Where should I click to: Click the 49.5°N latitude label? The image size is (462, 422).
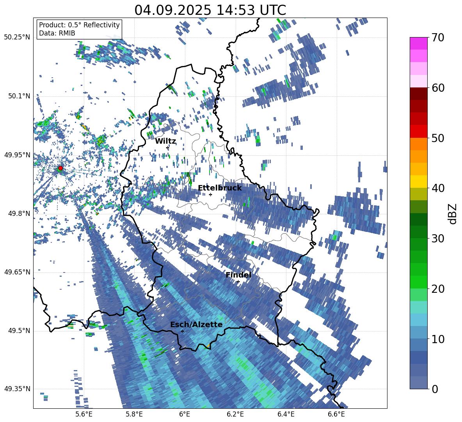(x=19, y=331)
